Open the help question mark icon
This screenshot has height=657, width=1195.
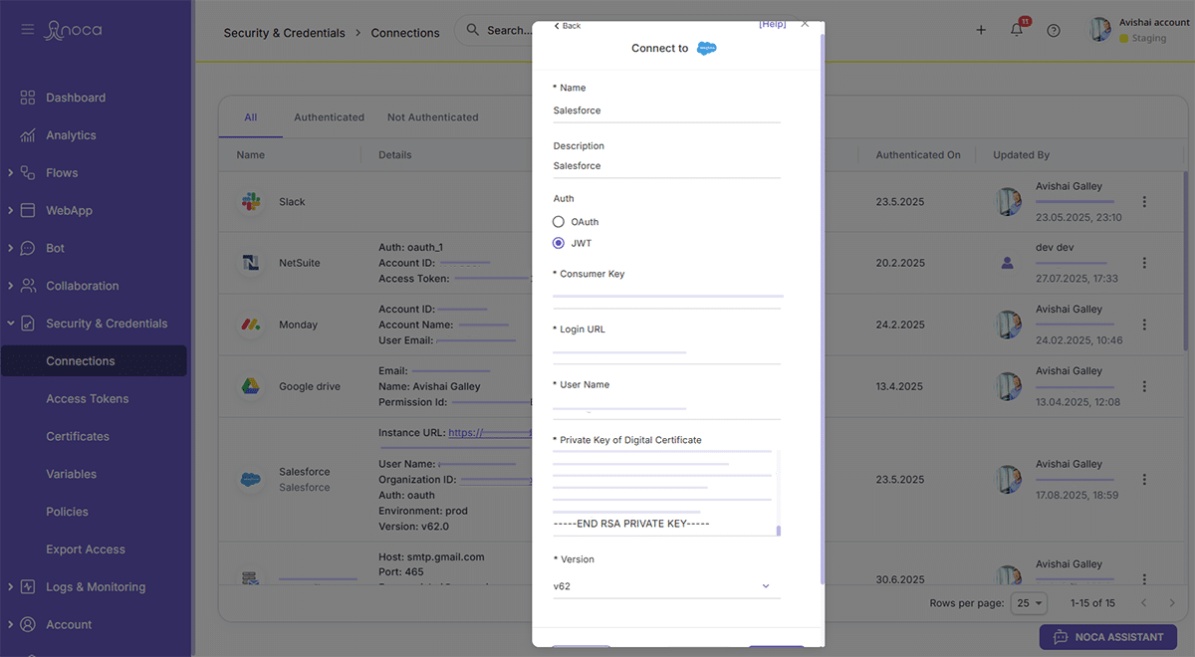point(1054,30)
